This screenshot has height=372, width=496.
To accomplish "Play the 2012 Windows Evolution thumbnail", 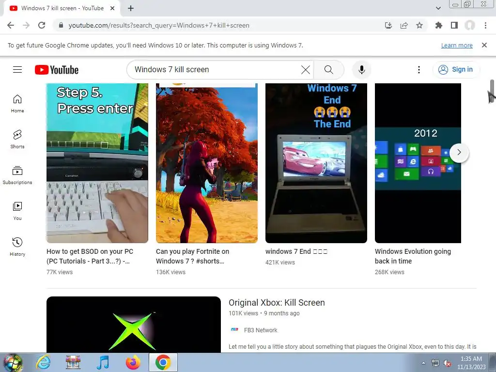I will [418, 163].
